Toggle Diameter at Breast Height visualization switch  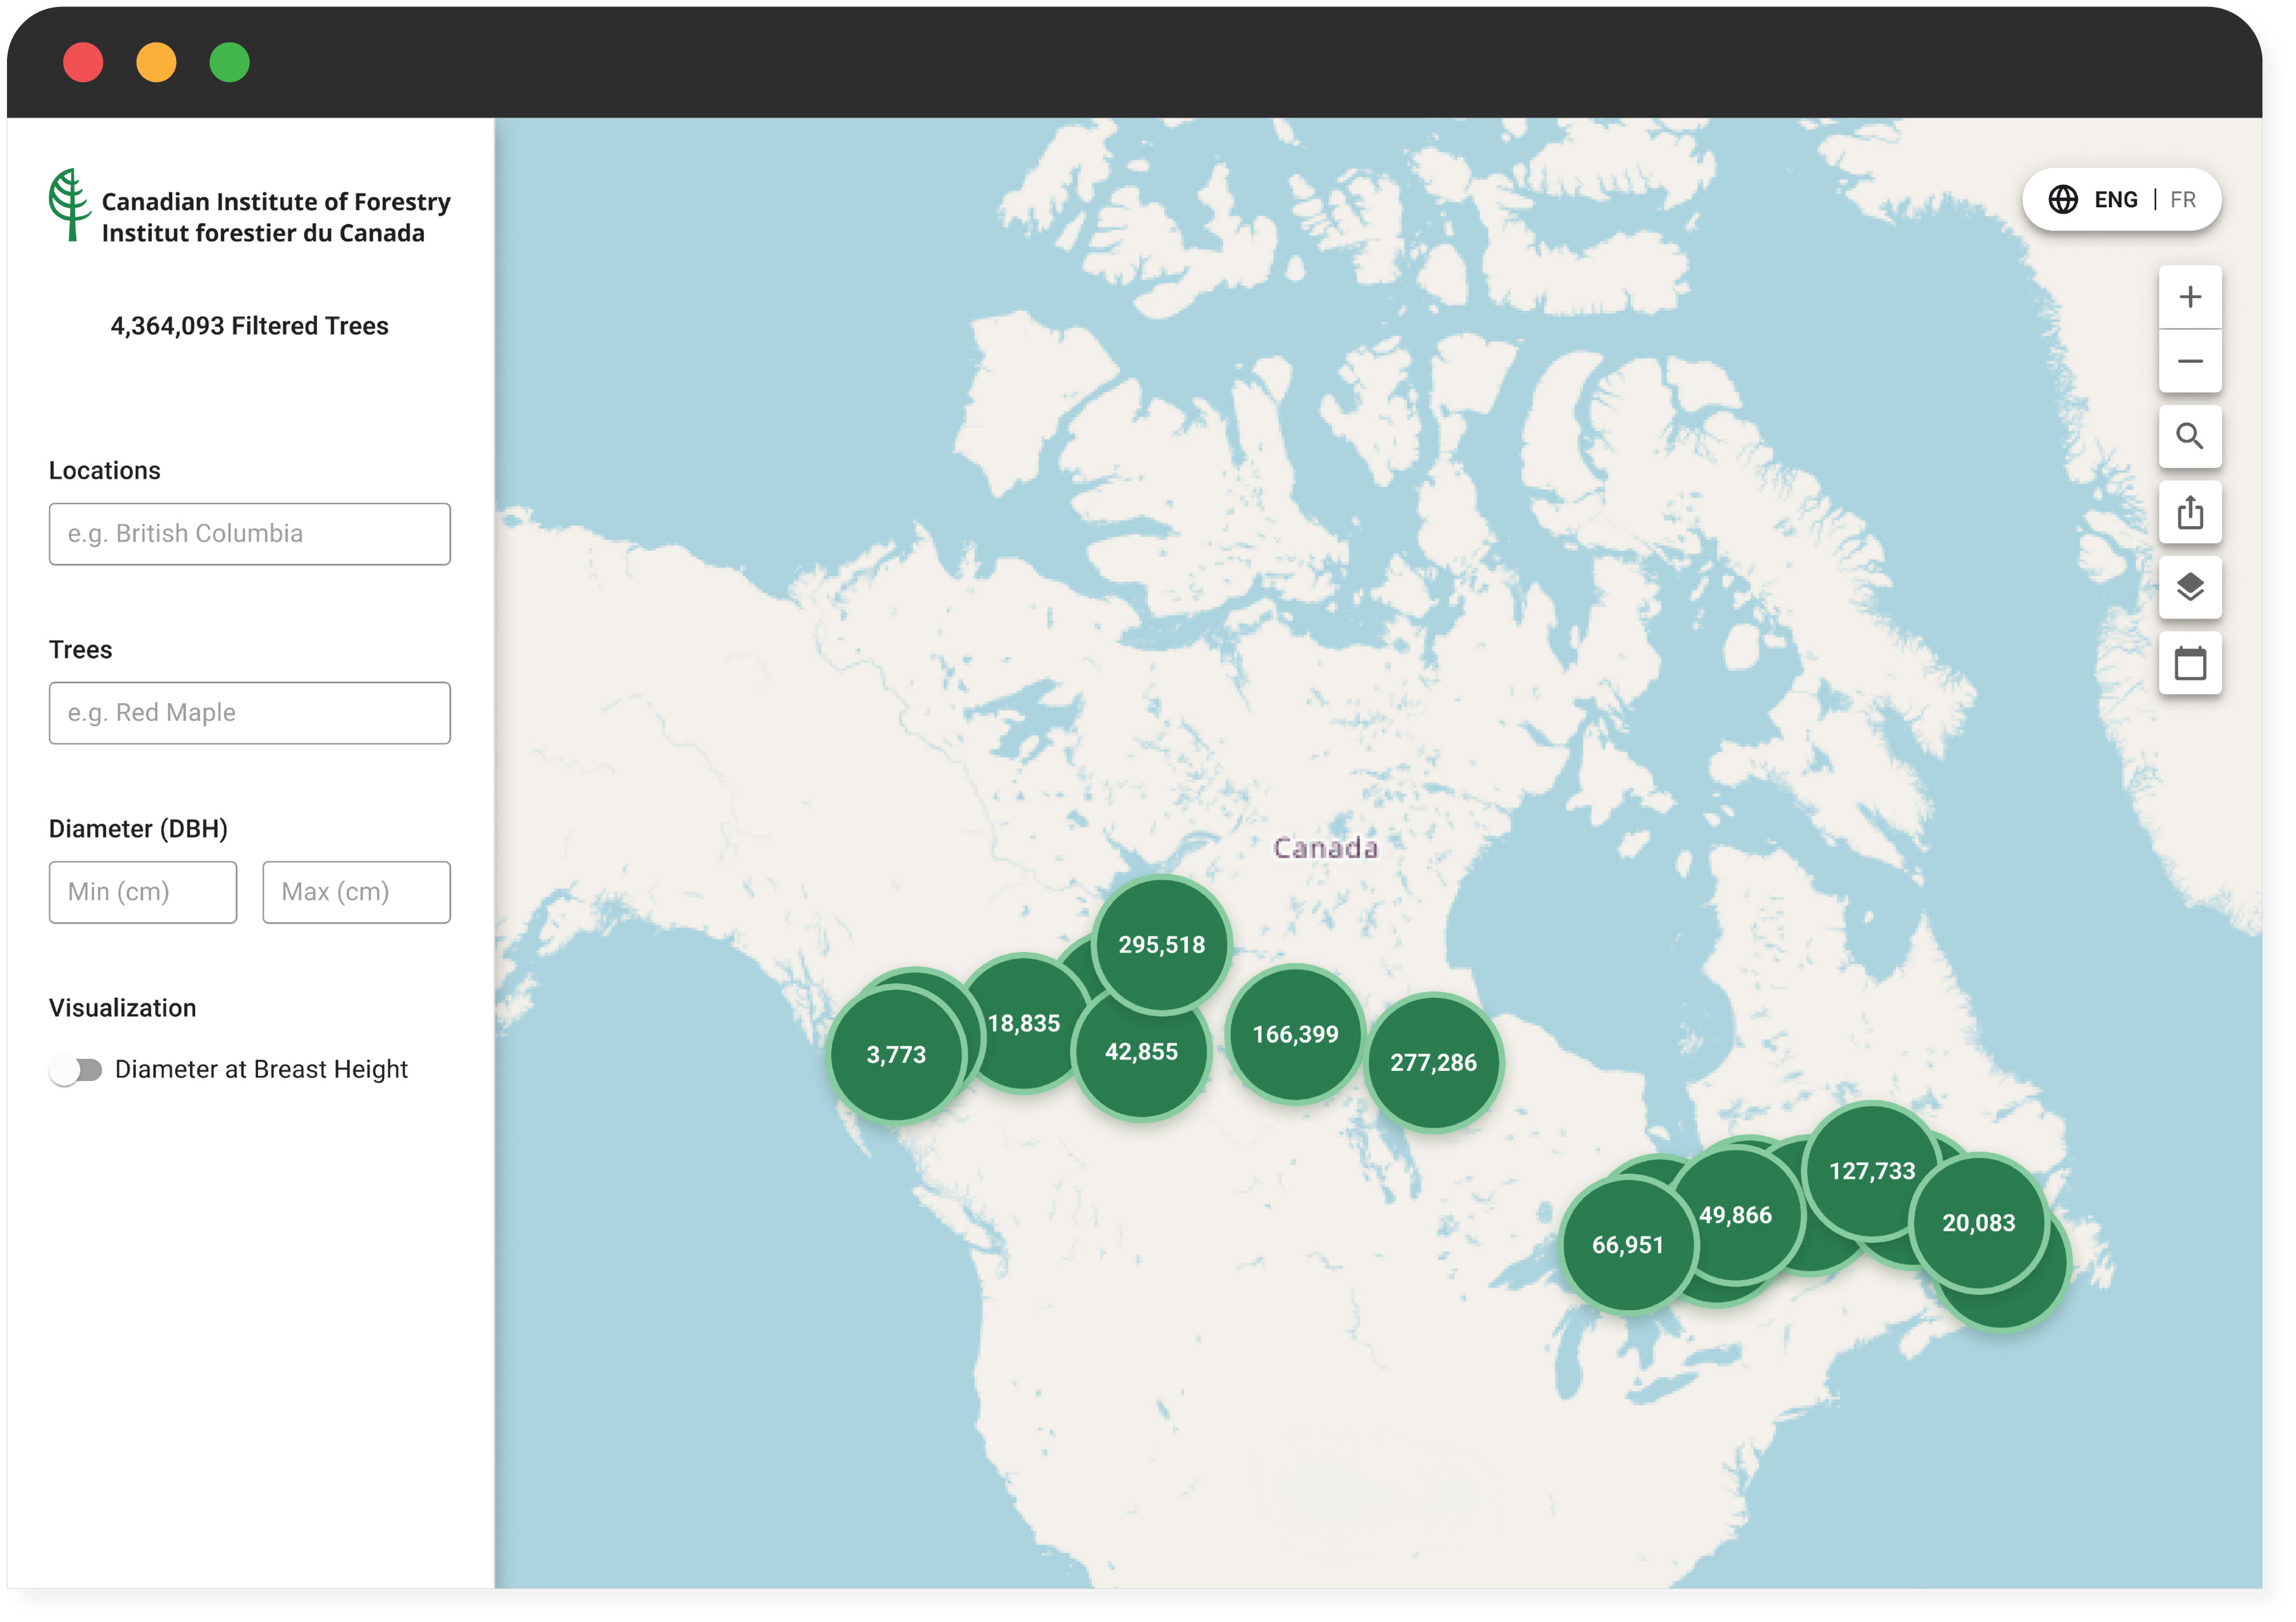coord(76,1070)
